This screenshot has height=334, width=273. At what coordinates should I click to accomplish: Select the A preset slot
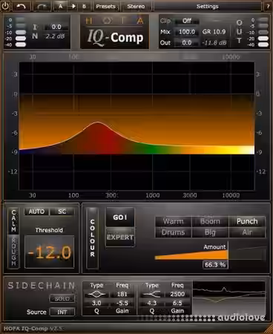[61, 7]
